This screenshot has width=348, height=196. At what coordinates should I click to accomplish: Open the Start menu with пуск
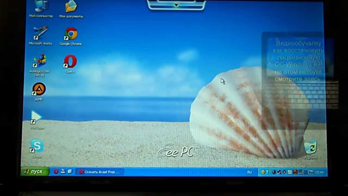35,171
